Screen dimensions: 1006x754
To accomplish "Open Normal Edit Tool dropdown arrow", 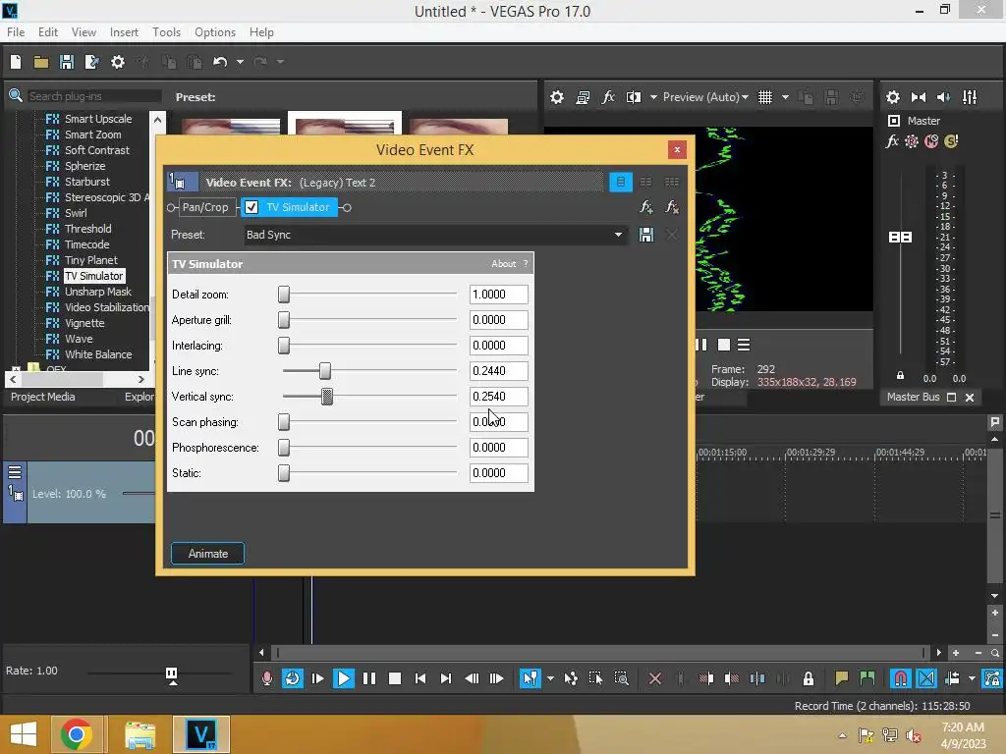I will [550, 678].
